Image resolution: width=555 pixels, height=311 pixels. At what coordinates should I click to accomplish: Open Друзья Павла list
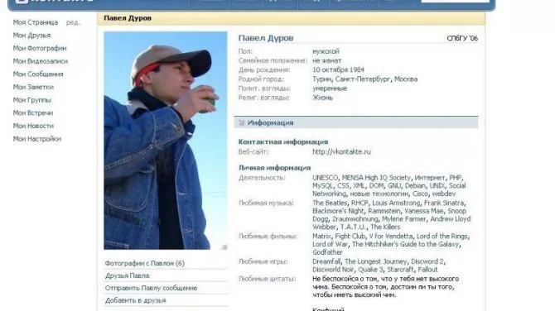coord(127,275)
